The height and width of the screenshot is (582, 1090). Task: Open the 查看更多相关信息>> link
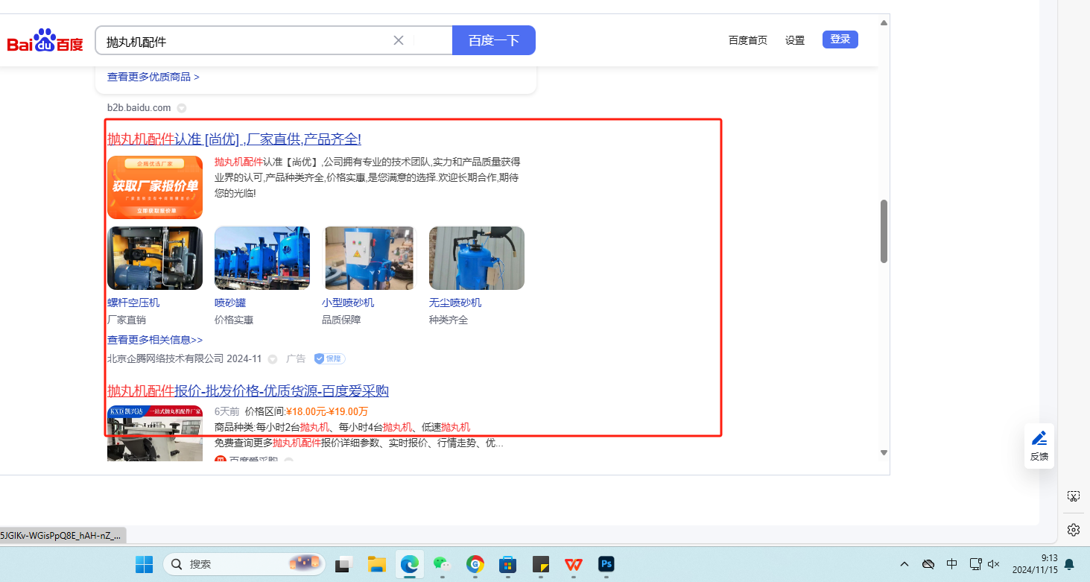155,340
